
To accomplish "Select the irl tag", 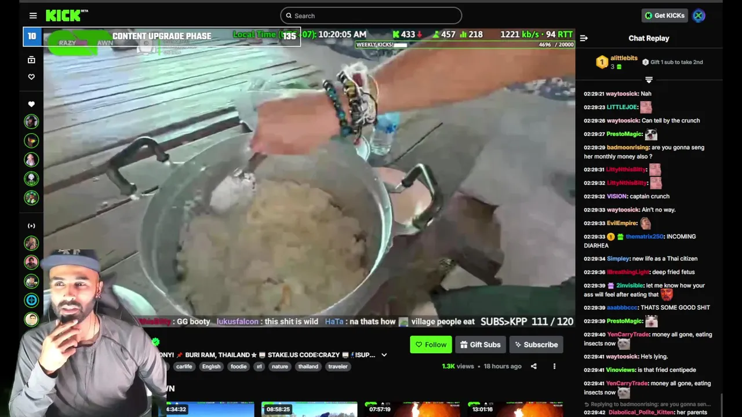I will point(259,366).
